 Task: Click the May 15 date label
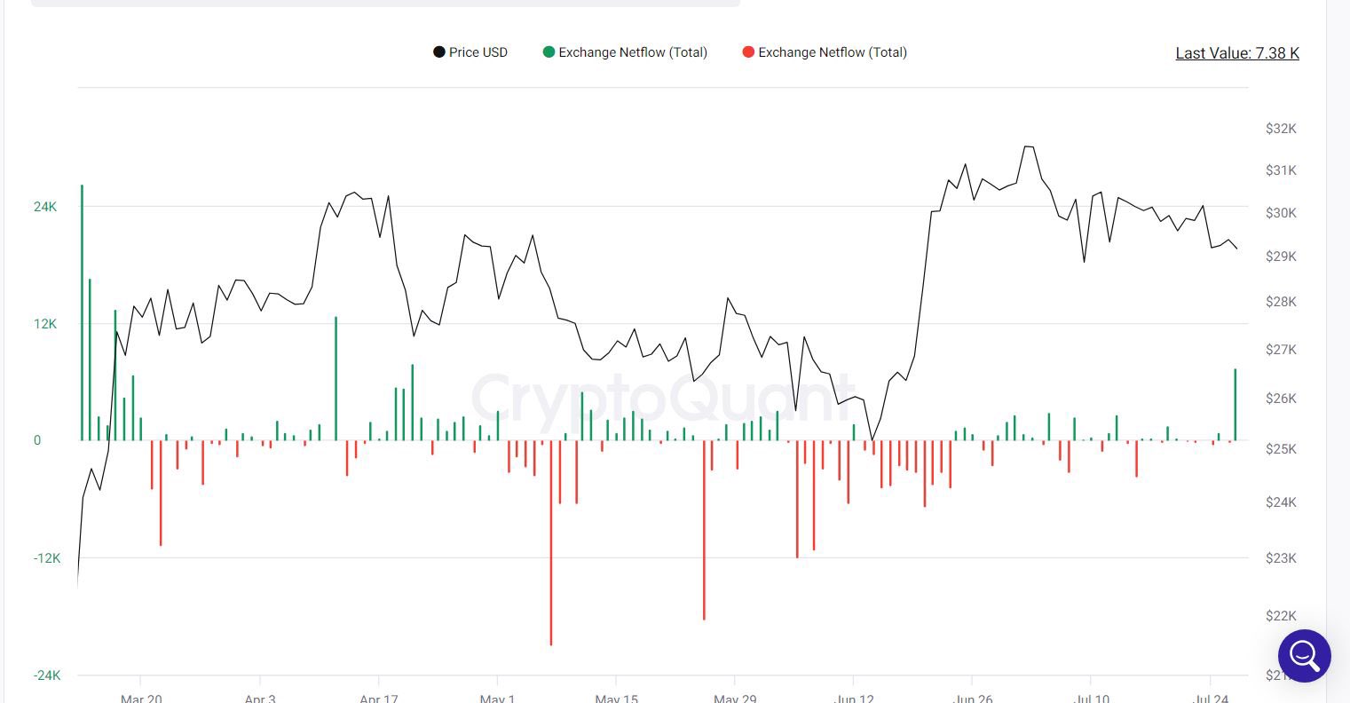tap(616, 698)
